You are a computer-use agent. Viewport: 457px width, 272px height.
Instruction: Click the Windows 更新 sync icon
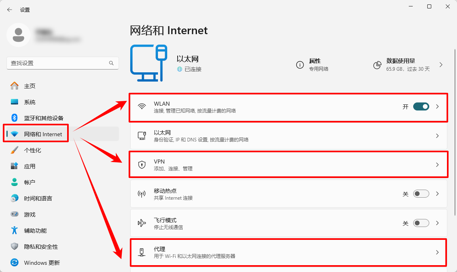click(x=14, y=262)
